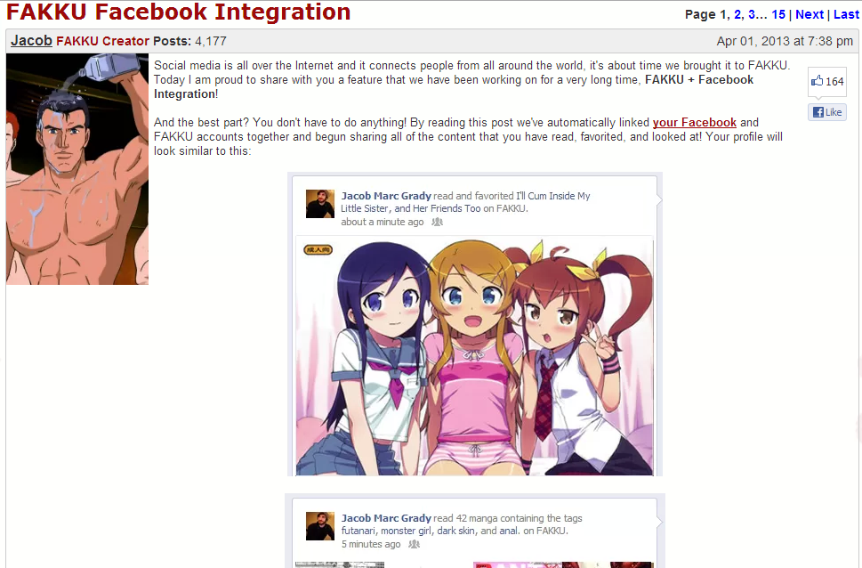
Task: Click the 'FAKKU Creator' user title
Action: pyautogui.click(x=103, y=41)
